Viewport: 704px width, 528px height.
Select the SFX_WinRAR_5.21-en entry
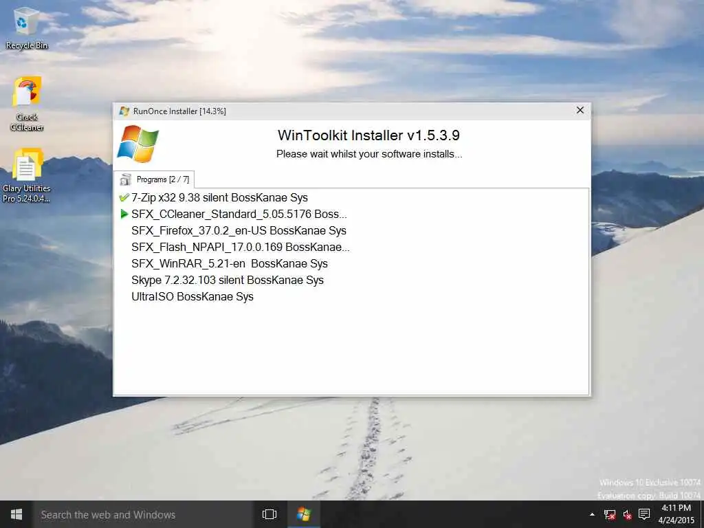(230, 263)
